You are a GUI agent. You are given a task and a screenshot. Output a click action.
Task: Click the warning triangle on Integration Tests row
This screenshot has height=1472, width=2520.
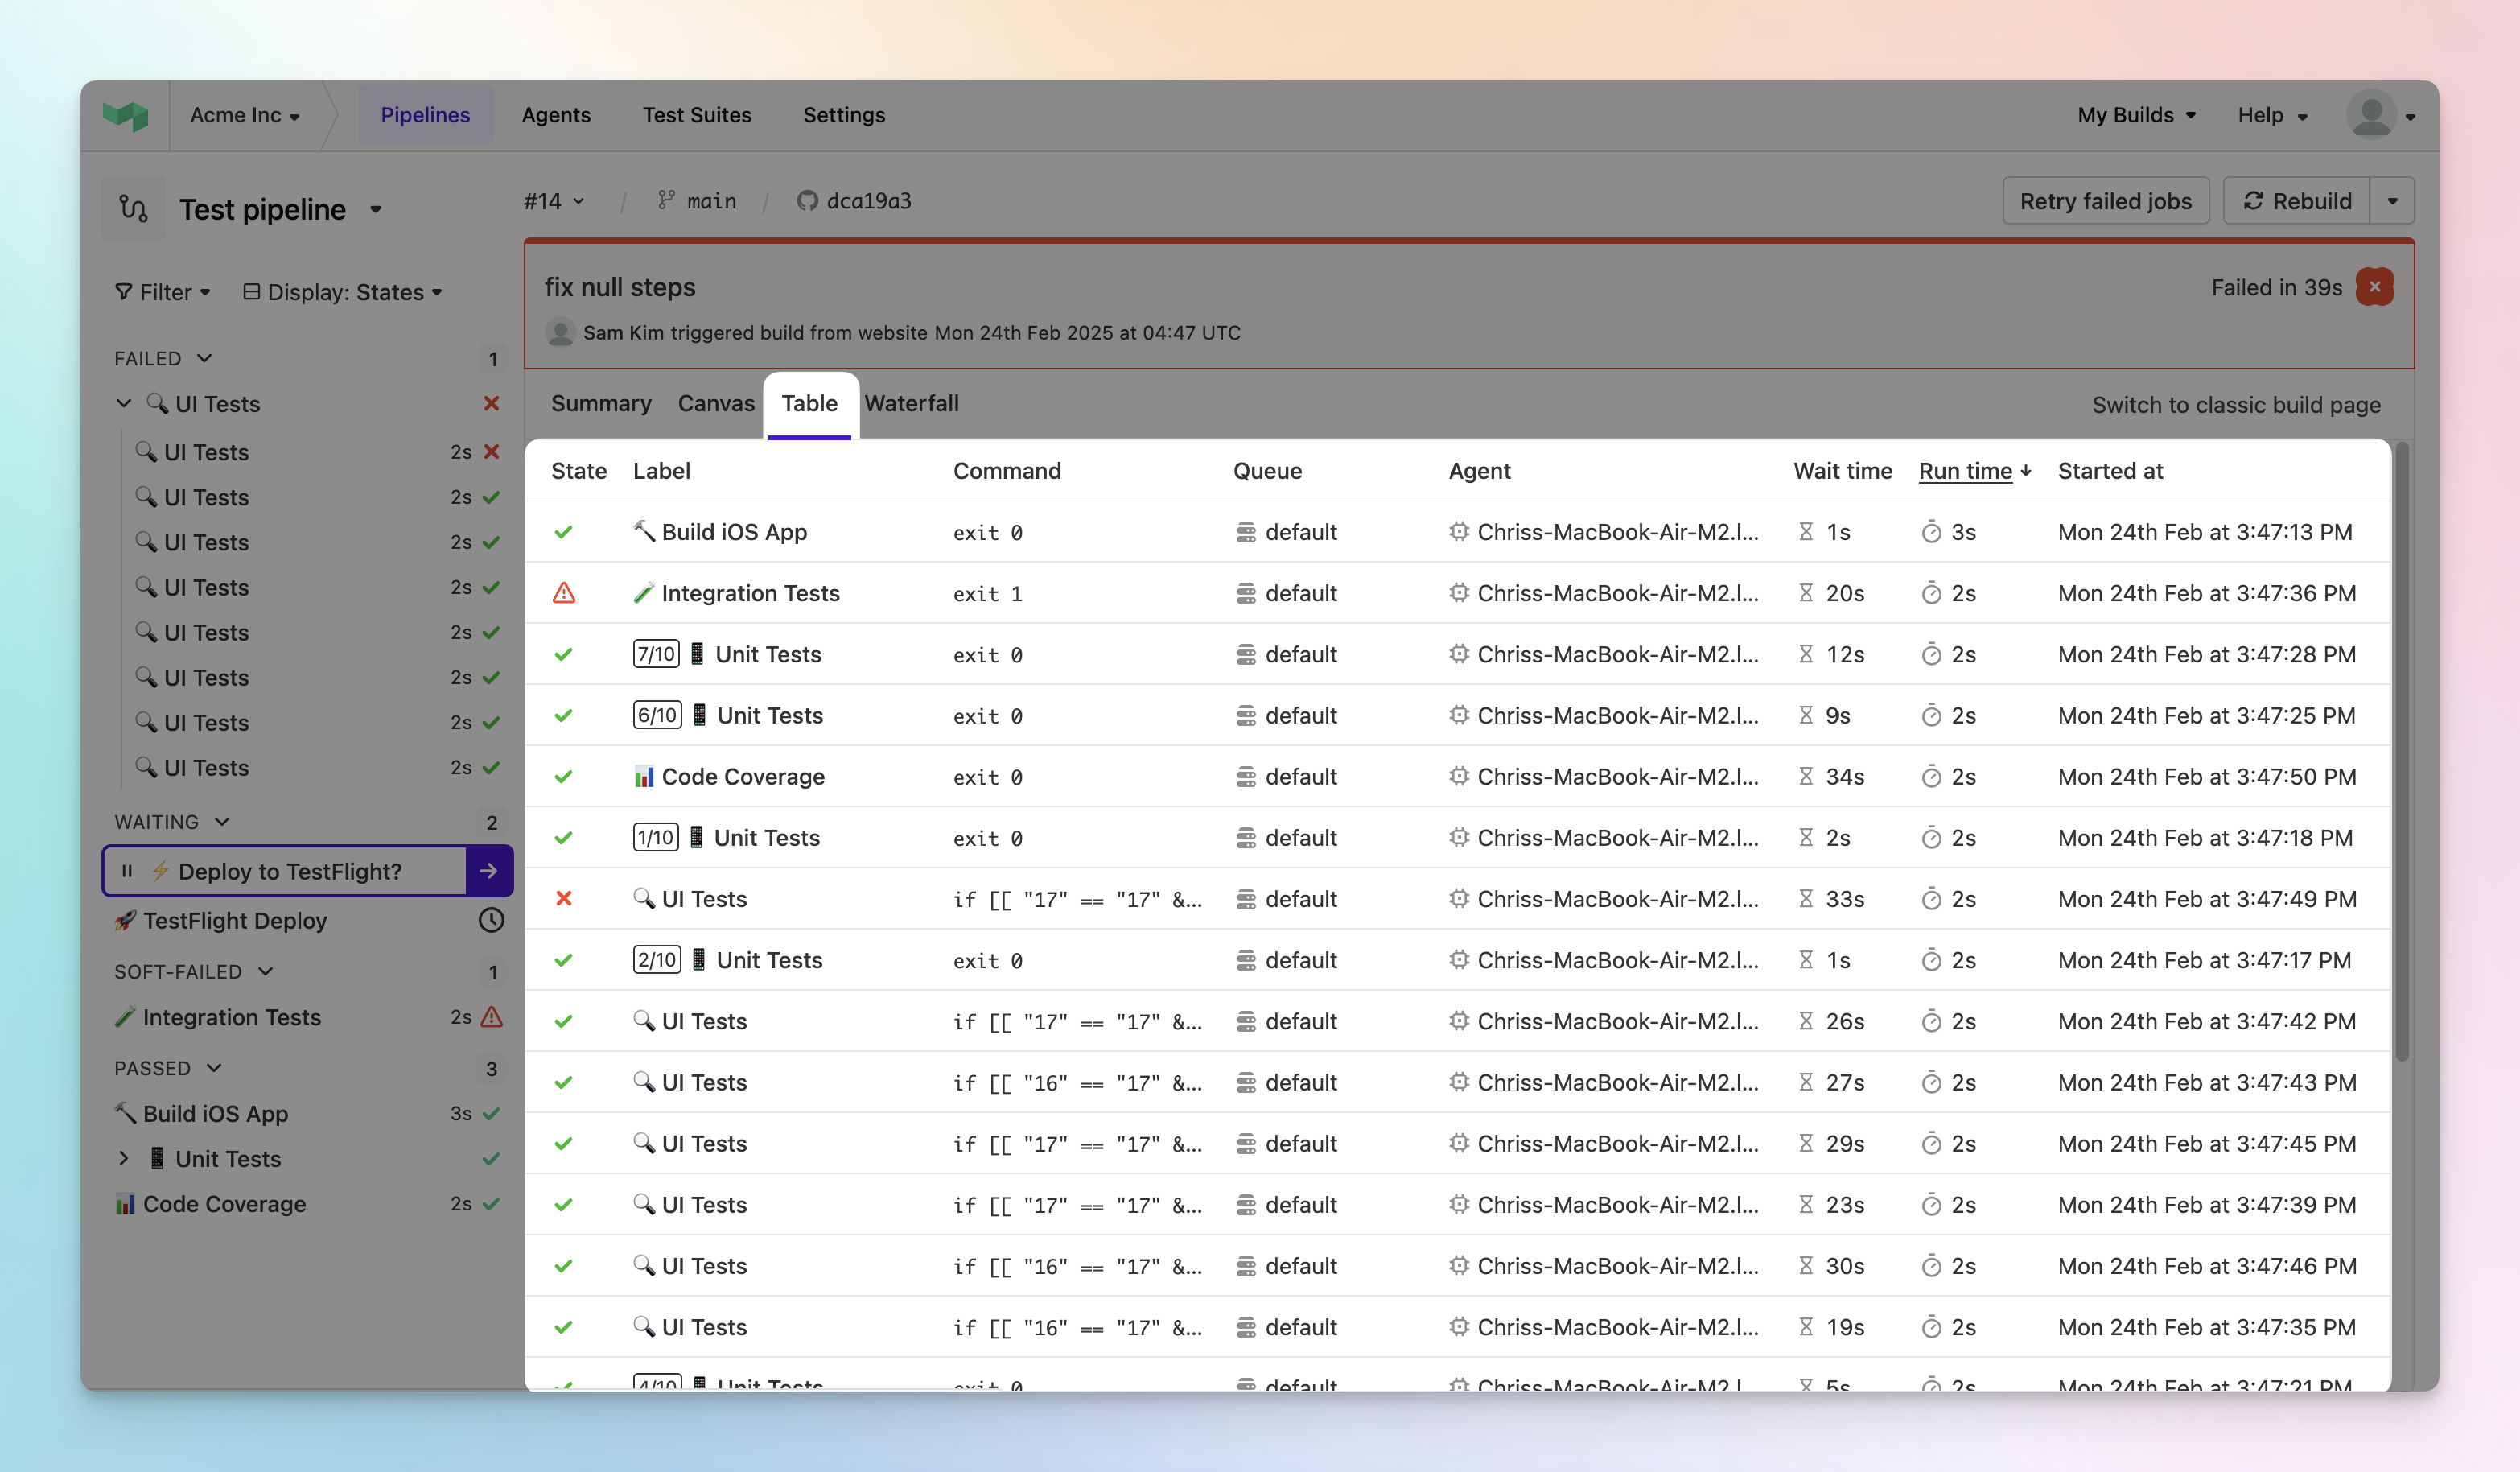point(566,592)
